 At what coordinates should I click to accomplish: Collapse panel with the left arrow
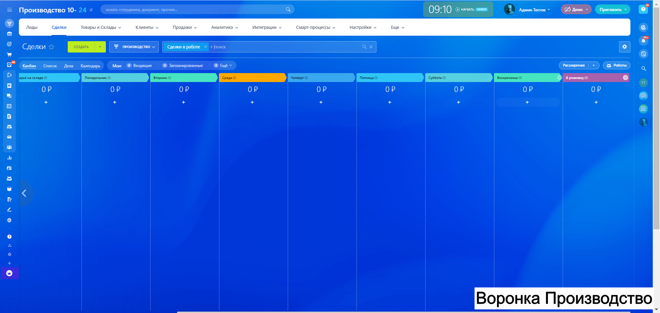pos(24,193)
